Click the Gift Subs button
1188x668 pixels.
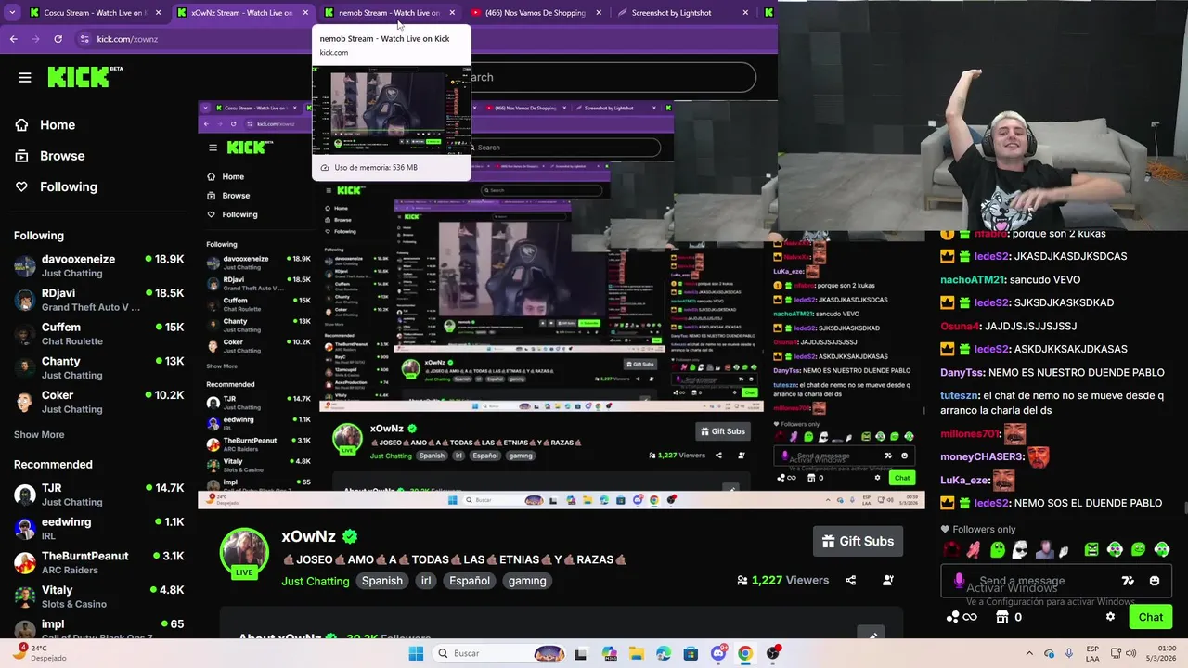859,541
